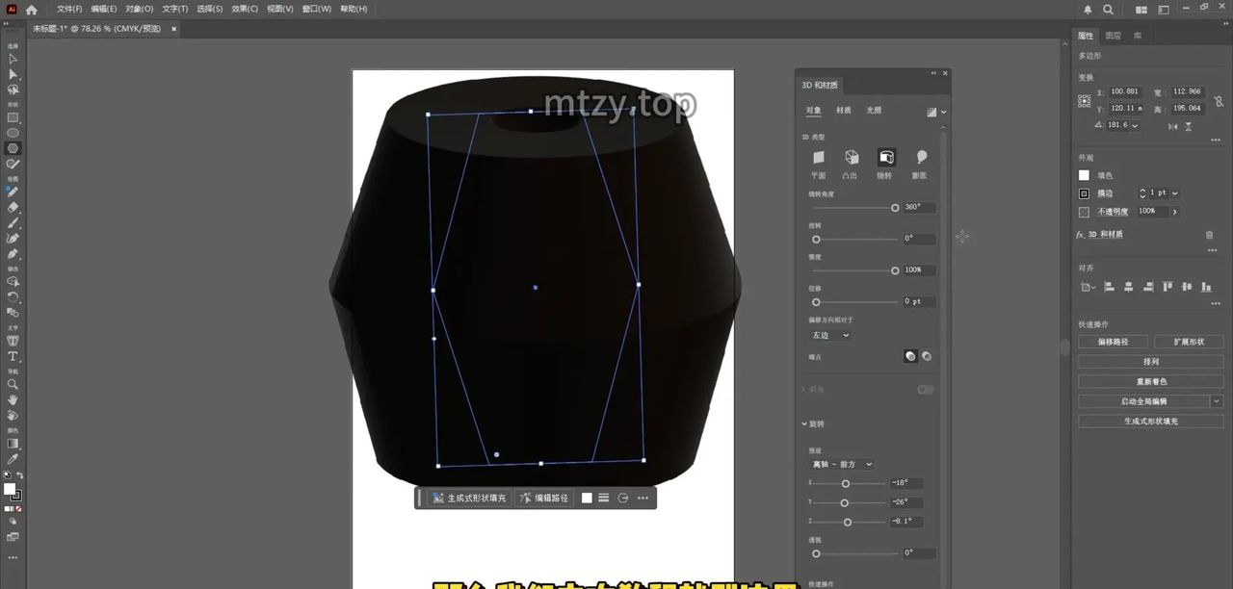Select the Type tool in the toolbar
1233x589 pixels.
[13, 357]
